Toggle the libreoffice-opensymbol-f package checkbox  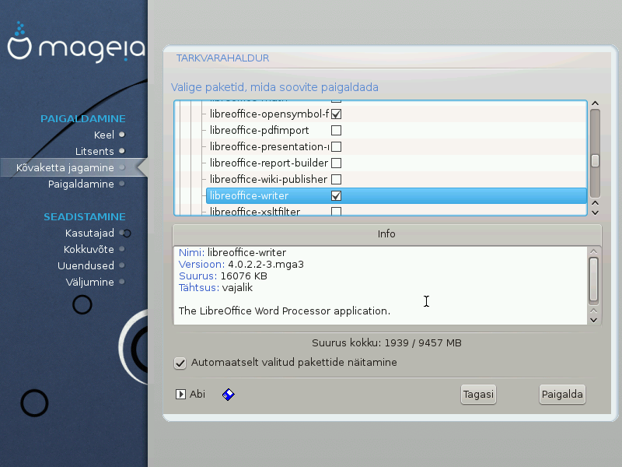point(336,114)
